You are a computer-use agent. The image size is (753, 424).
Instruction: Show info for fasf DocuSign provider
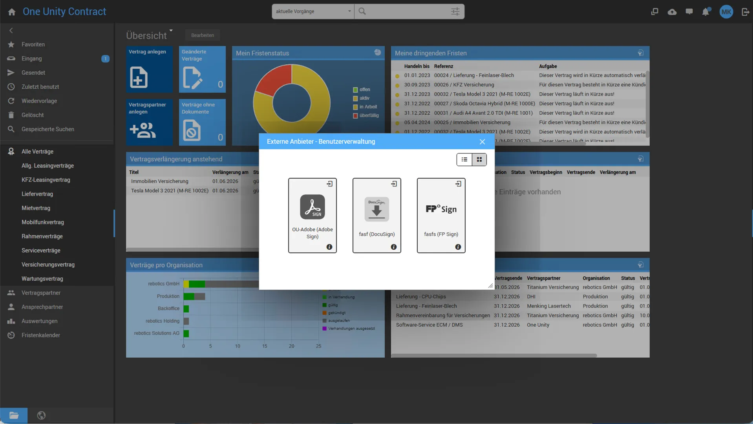pos(394,247)
